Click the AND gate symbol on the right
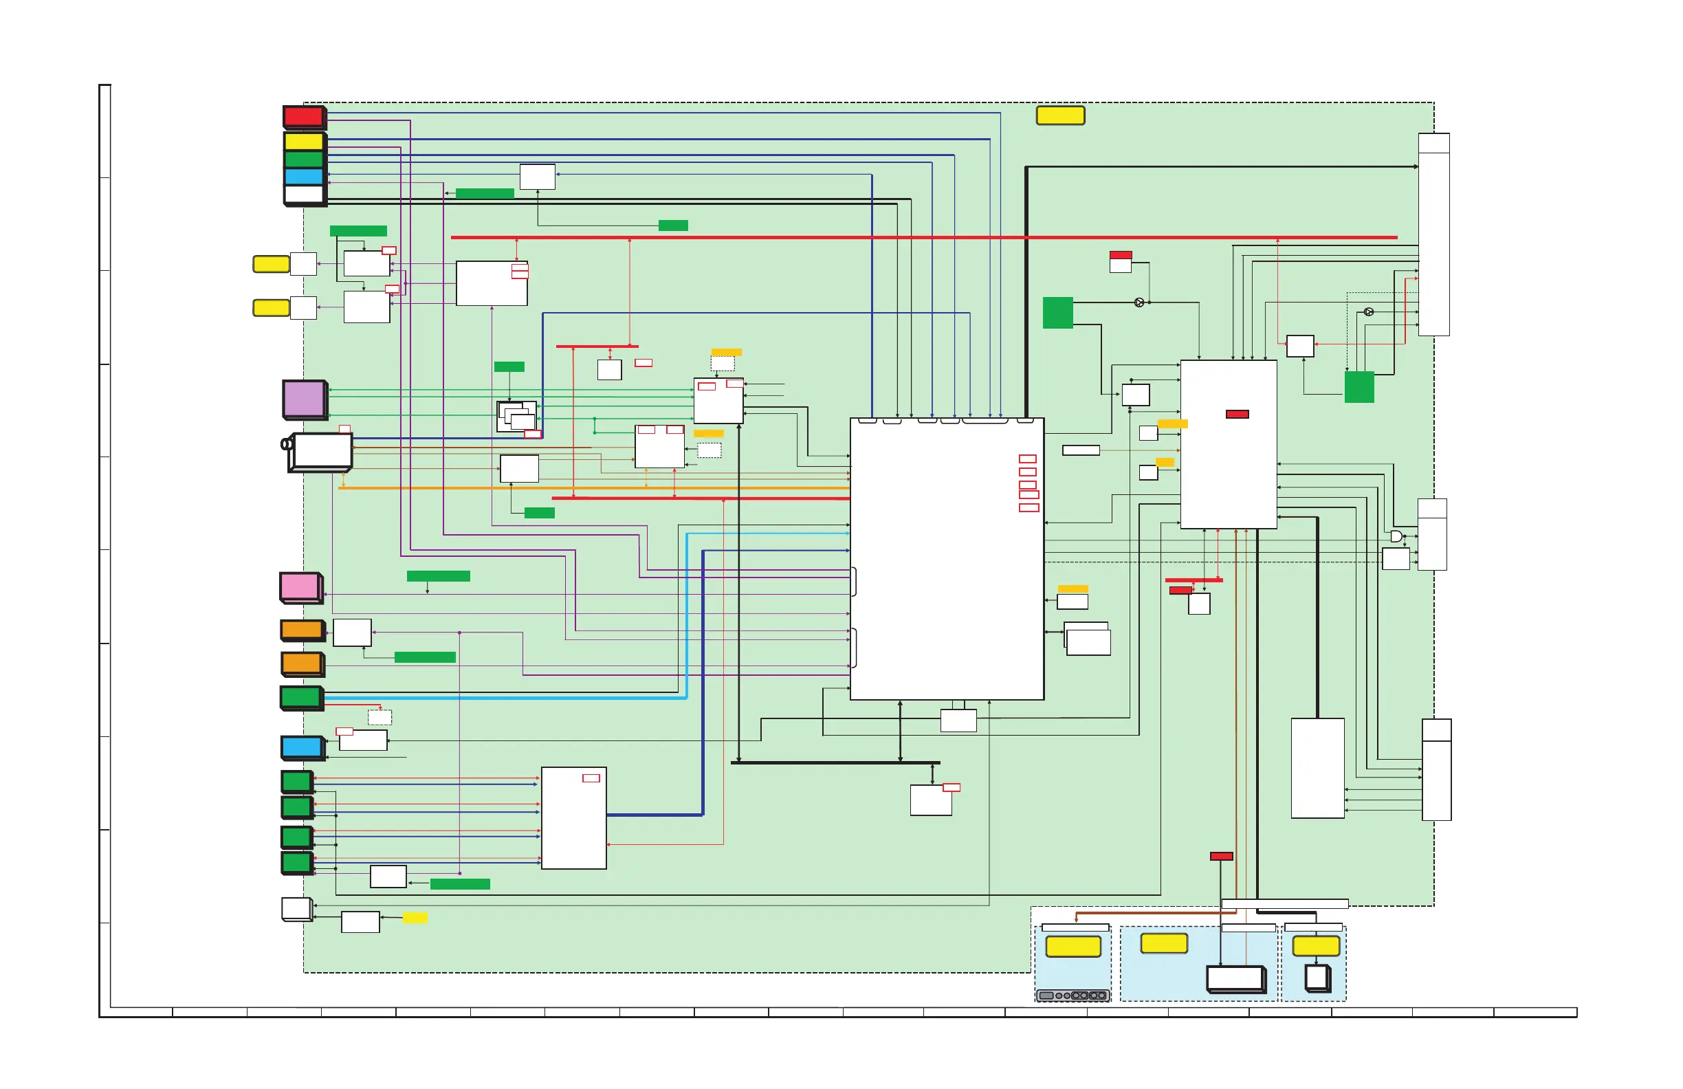The image size is (1683, 1089). tap(1396, 537)
